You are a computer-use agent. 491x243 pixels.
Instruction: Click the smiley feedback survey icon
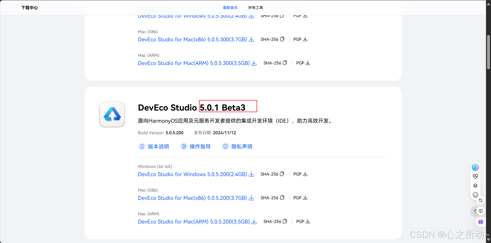[475, 195]
